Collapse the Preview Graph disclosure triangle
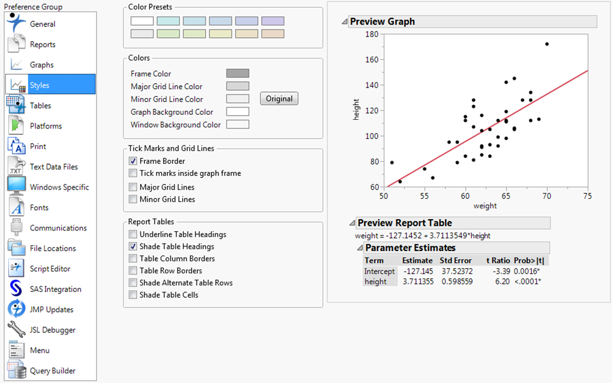Image resolution: width=612 pixels, height=383 pixels. click(345, 22)
